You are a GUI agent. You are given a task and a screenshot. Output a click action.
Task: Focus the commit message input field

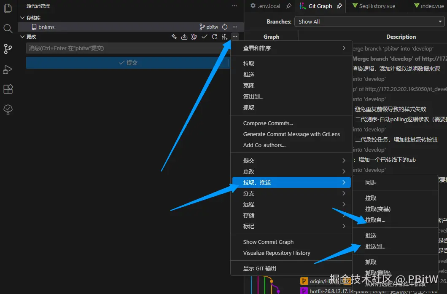tap(128, 48)
